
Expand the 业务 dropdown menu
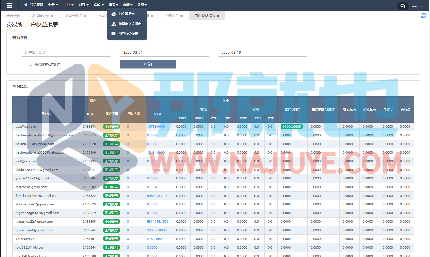53,5
